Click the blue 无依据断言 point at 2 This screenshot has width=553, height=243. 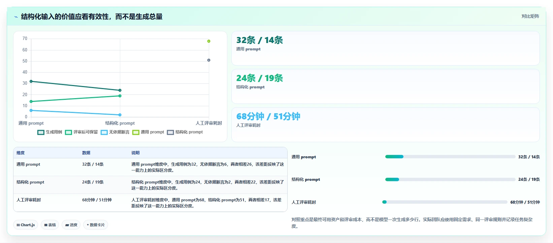(x=120, y=115)
